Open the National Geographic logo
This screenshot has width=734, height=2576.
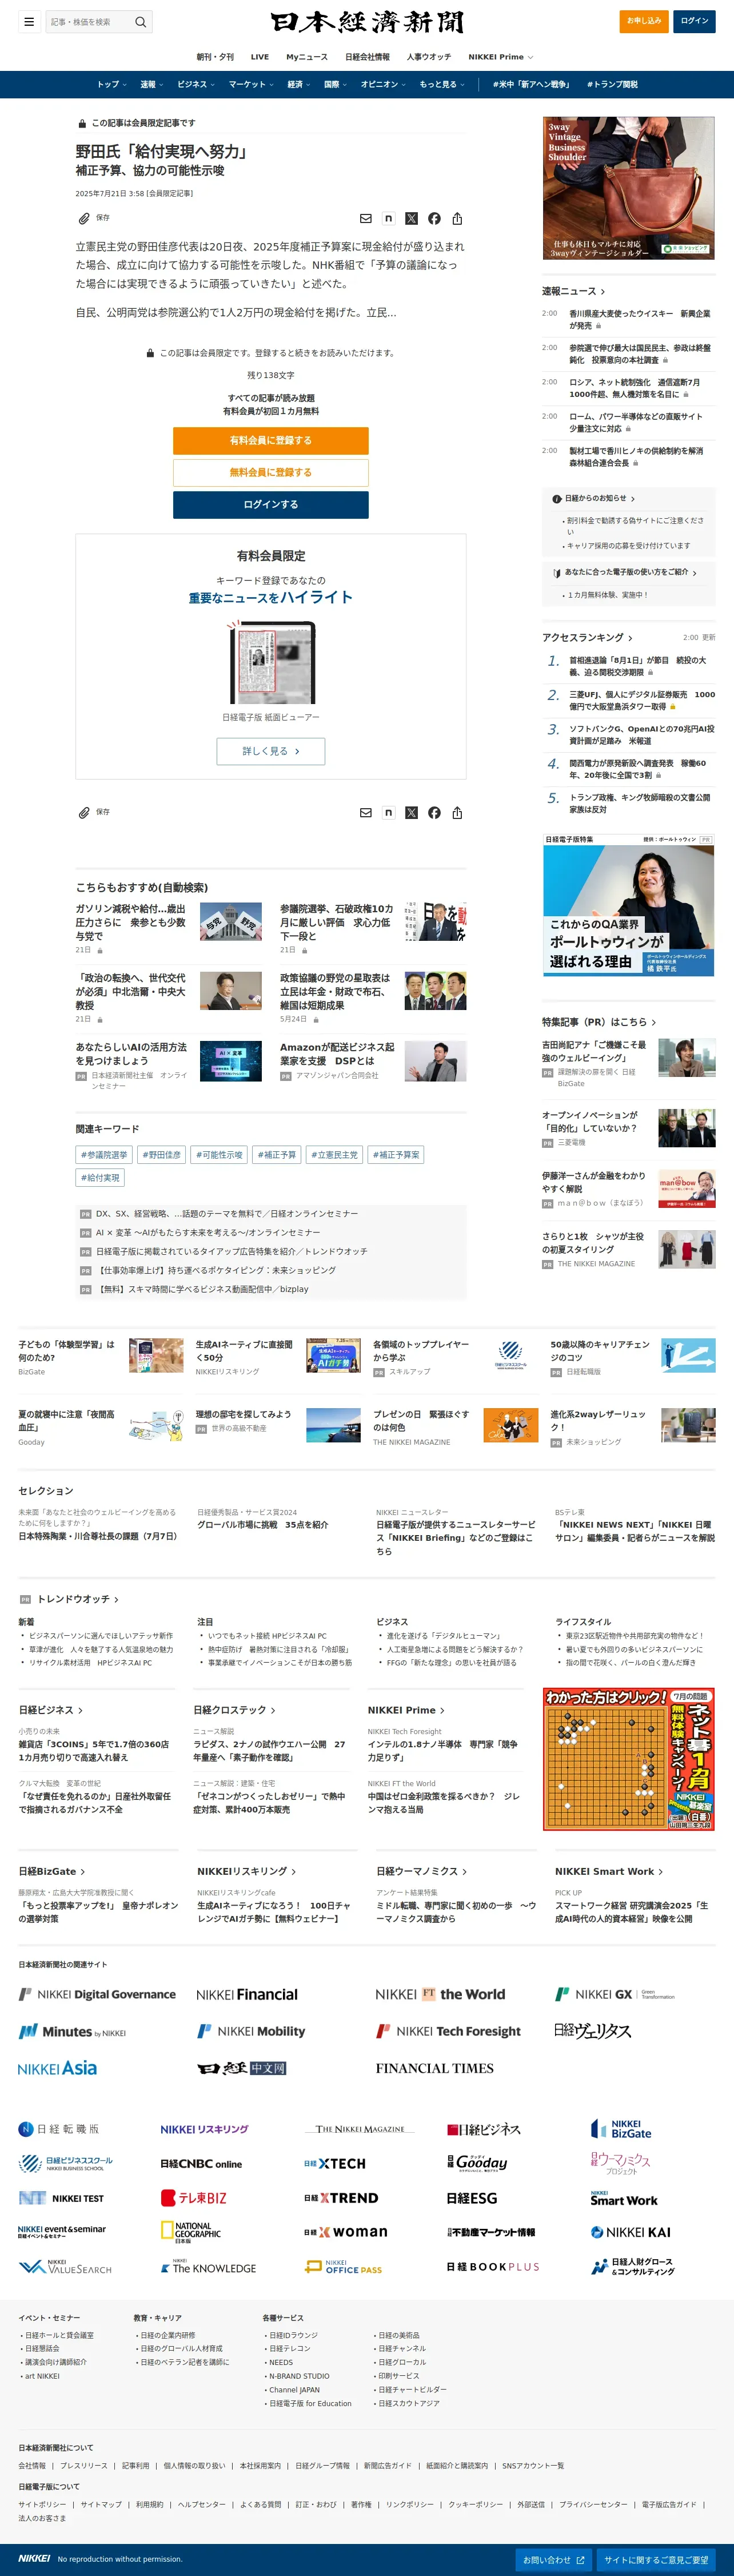pos(191,2231)
